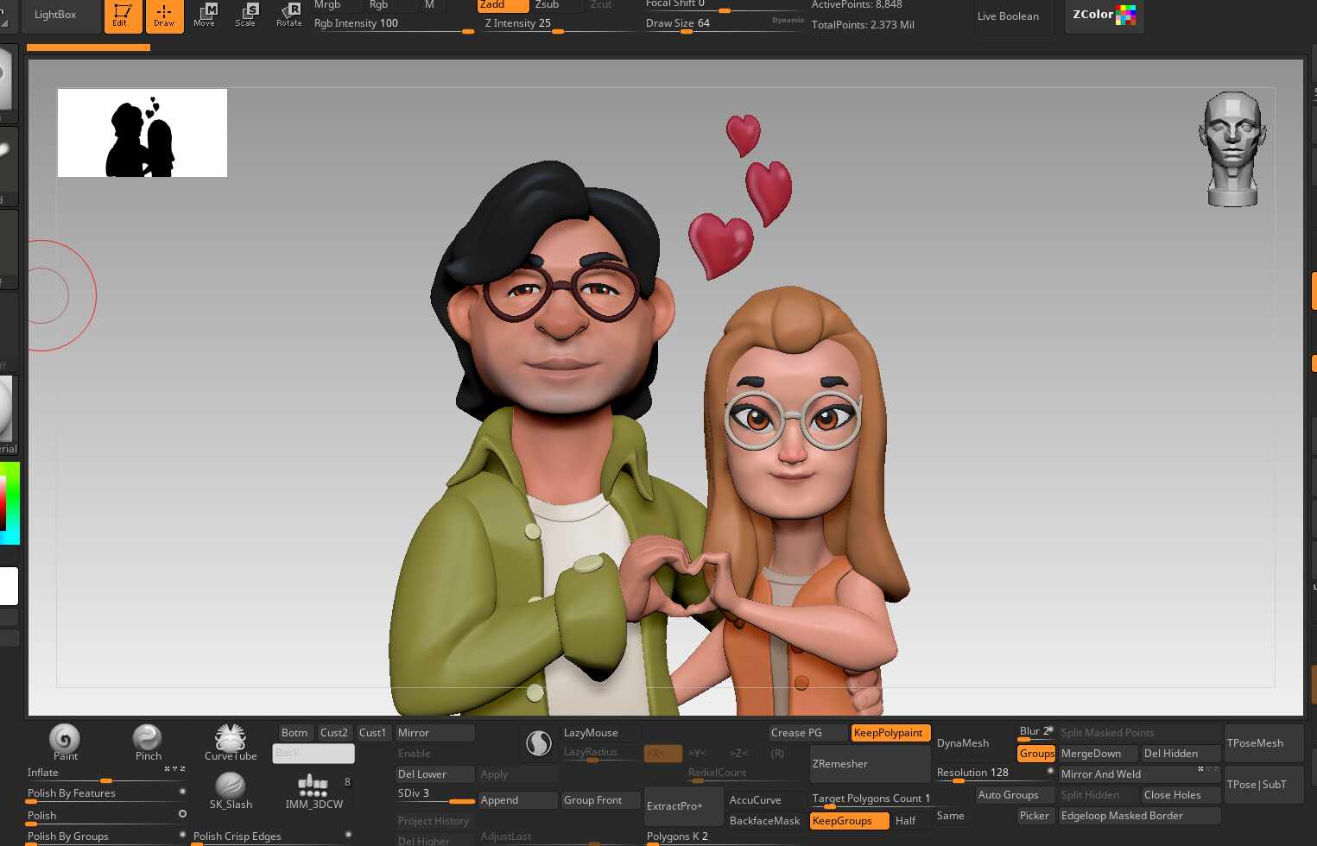Activate the Rotate transform tool
Viewport: 1317px width, 846px height.
pos(288,15)
